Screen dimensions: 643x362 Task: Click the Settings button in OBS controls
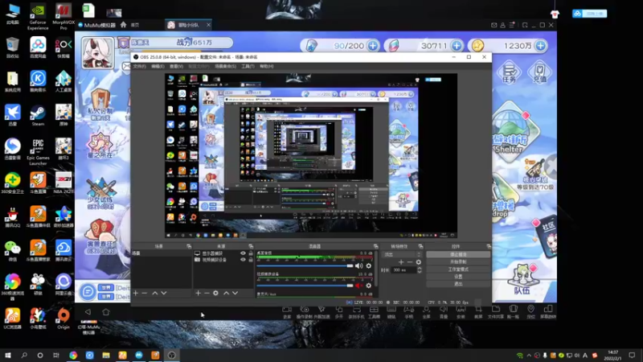458,277
